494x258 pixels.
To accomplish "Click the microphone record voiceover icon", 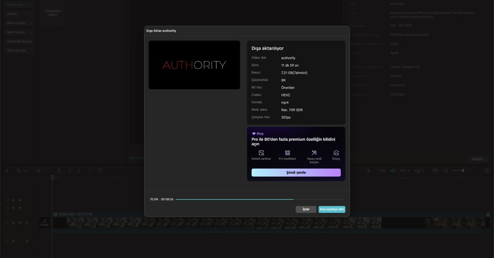I will (368, 170).
